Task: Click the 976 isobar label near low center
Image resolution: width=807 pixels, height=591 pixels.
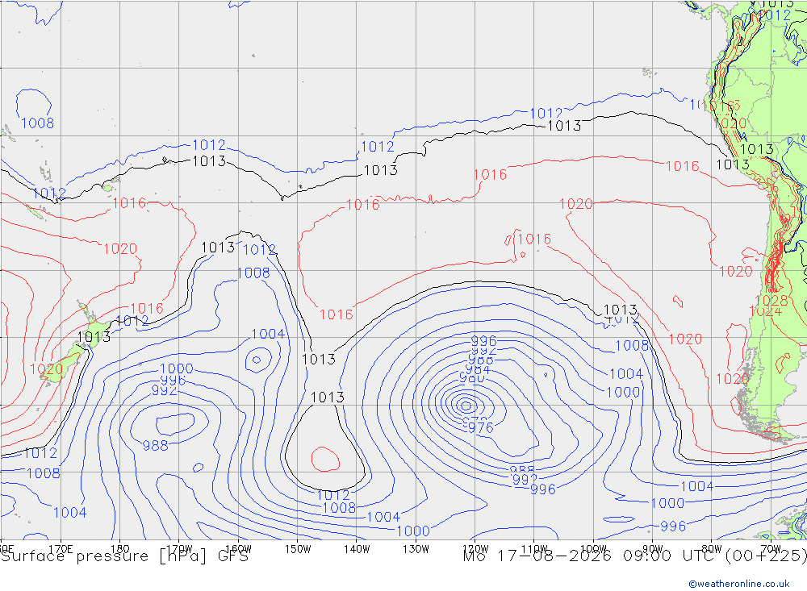Action: point(481,427)
